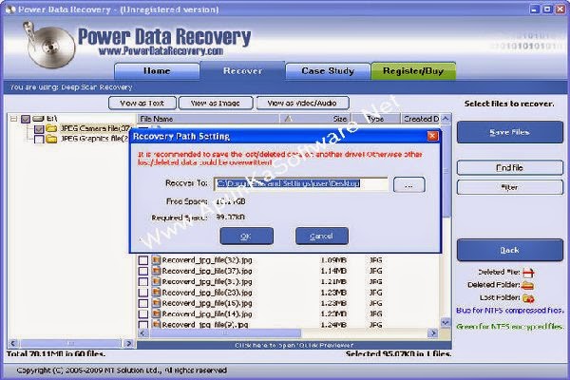The width and height of the screenshot is (570, 380).
Task: Open the Quick Previewer bar
Action: tap(294, 345)
